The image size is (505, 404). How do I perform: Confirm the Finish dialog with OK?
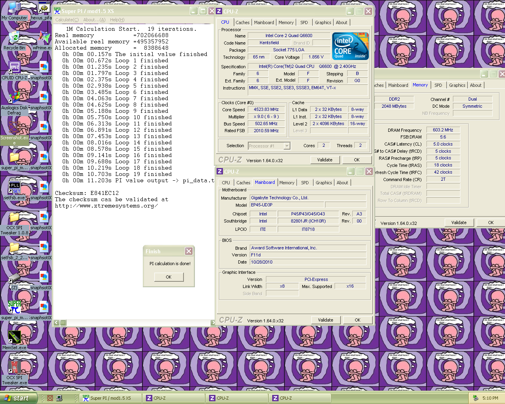(x=168, y=277)
